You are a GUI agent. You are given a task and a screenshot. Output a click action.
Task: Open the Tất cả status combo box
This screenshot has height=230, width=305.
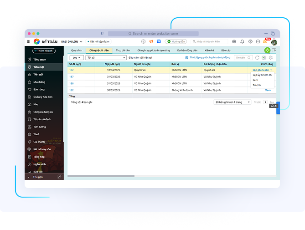coord(106,58)
